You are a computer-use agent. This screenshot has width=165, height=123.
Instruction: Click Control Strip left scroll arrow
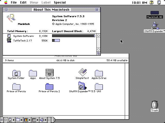pyautogui.click(x=5, y=120)
